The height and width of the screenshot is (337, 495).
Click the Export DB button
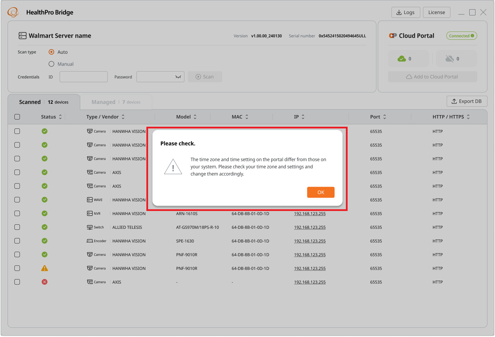tap(467, 101)
